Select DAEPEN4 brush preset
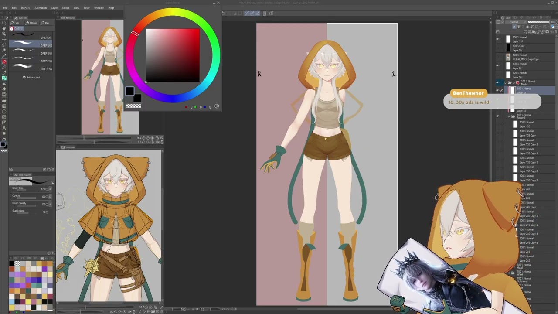558x314 pixels. [x=31, y=59]
